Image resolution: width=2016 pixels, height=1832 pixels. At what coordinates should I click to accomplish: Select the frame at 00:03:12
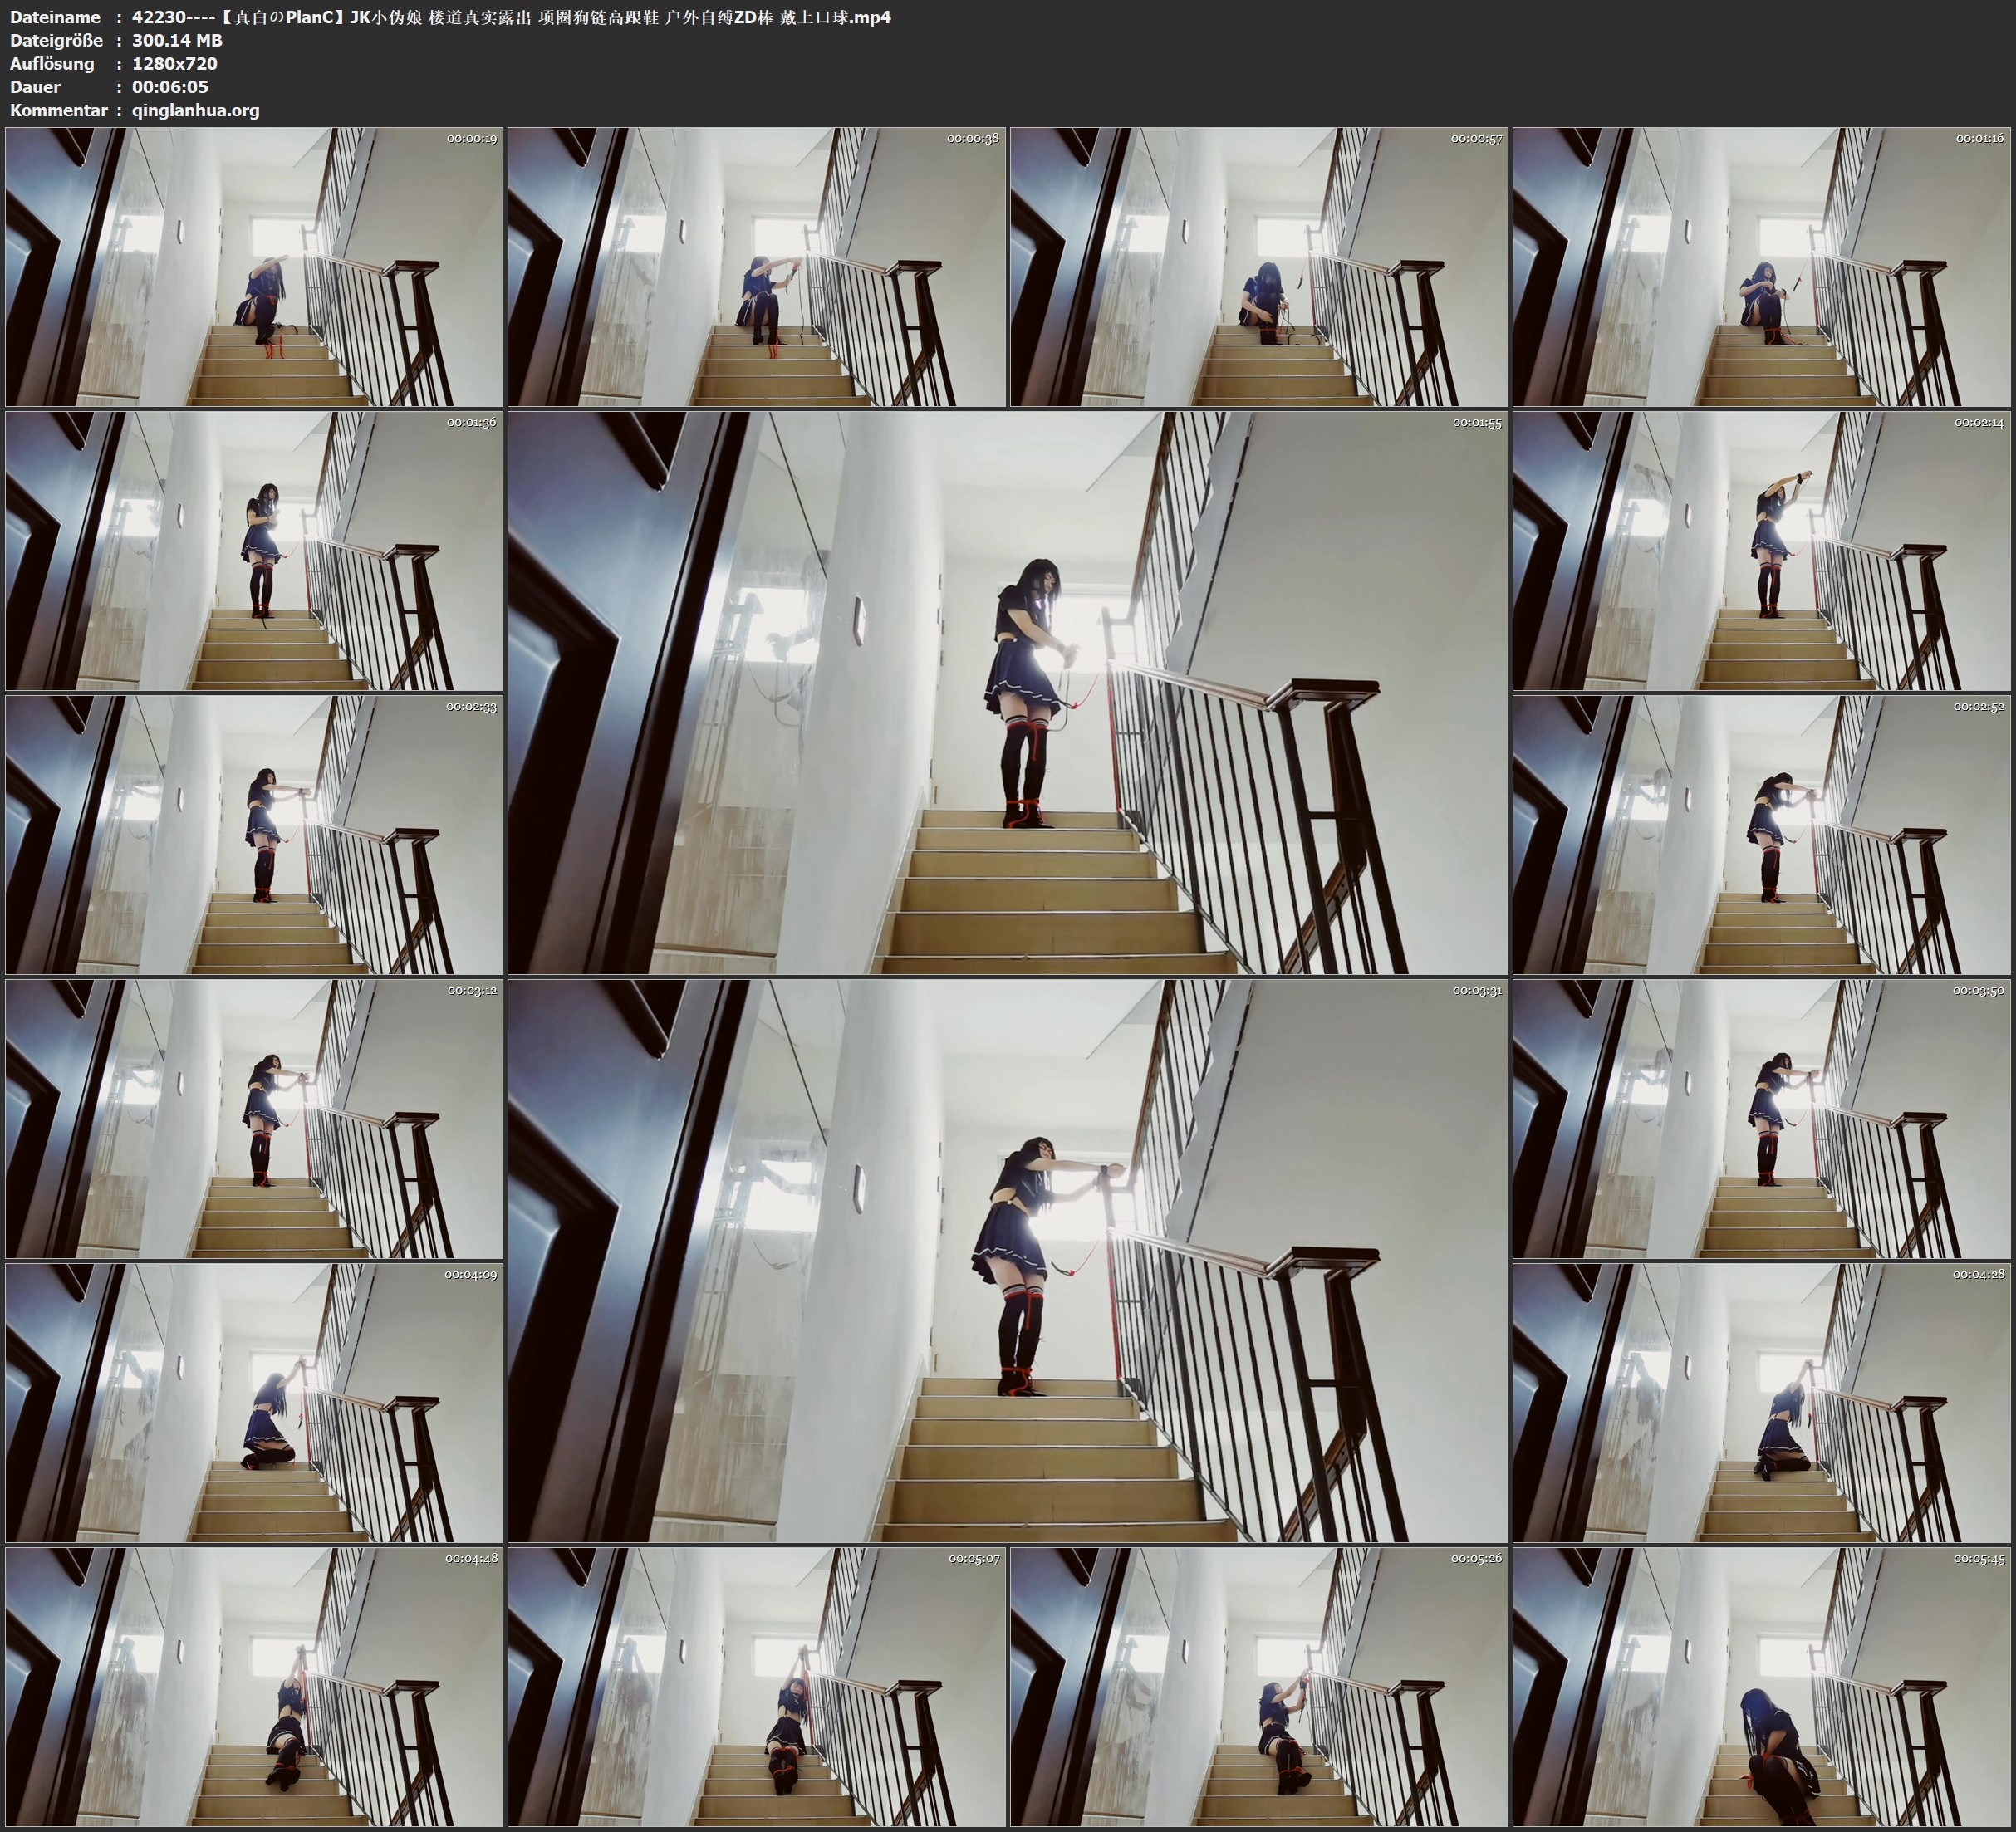click(254, 1119)
